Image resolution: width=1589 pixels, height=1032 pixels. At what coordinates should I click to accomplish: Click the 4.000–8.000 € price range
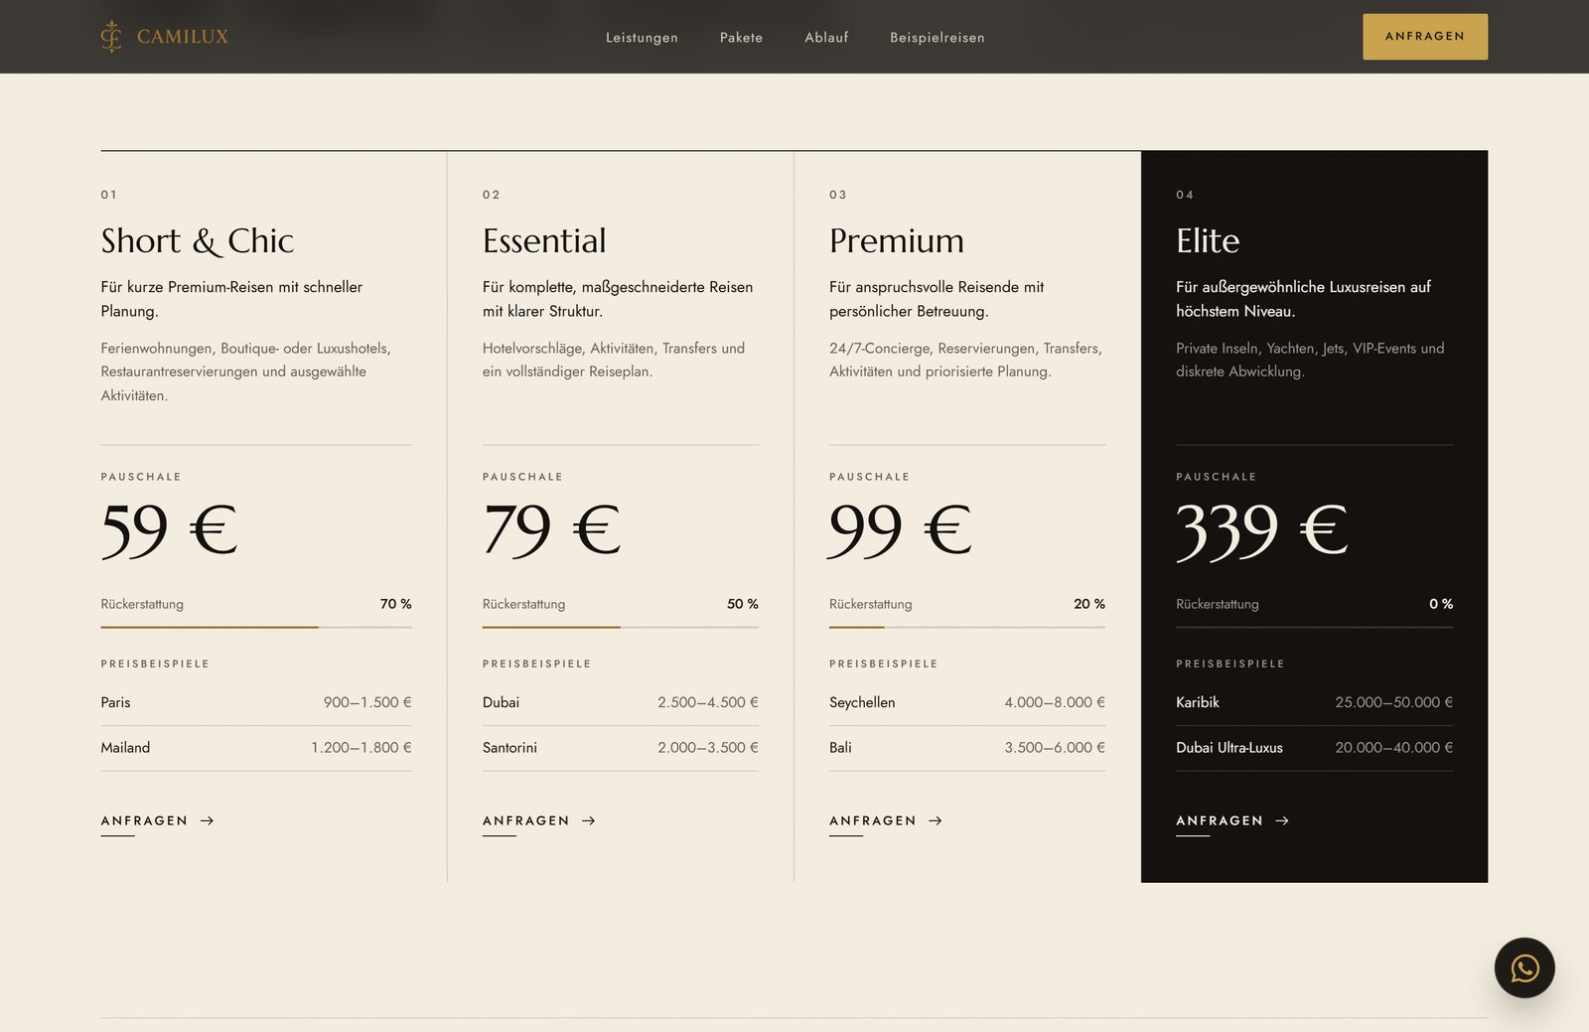[x=1055, y=702]
